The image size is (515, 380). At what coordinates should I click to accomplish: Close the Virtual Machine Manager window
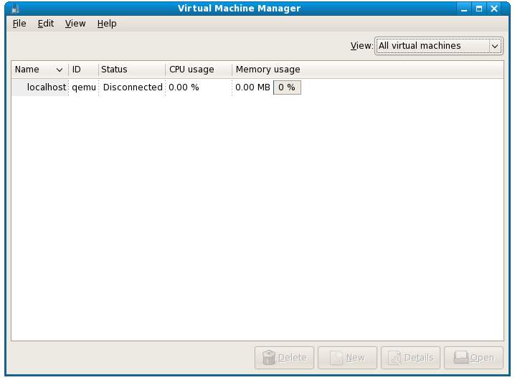tap(494, 9)
